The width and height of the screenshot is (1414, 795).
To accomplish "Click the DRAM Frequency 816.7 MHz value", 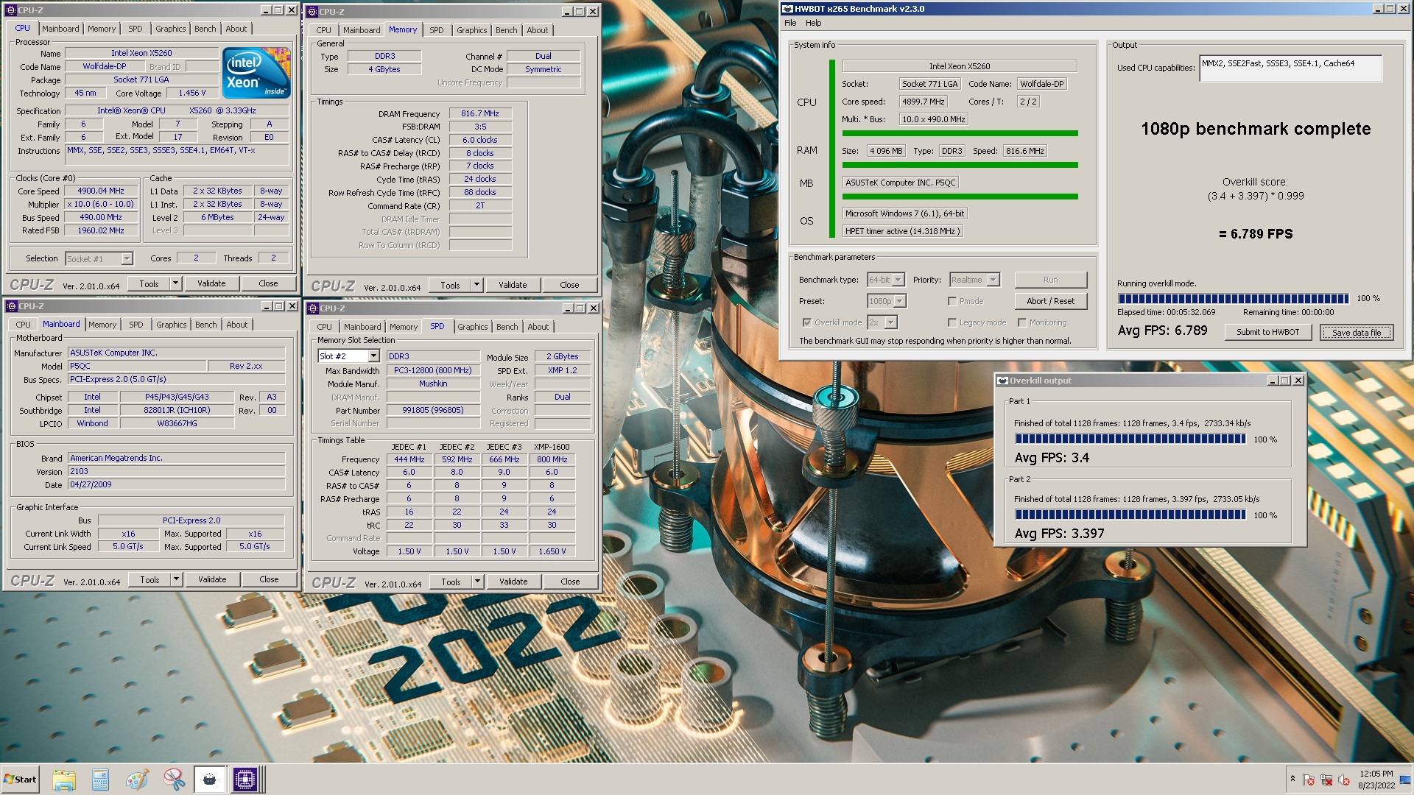I will click(x=480, y=113).
